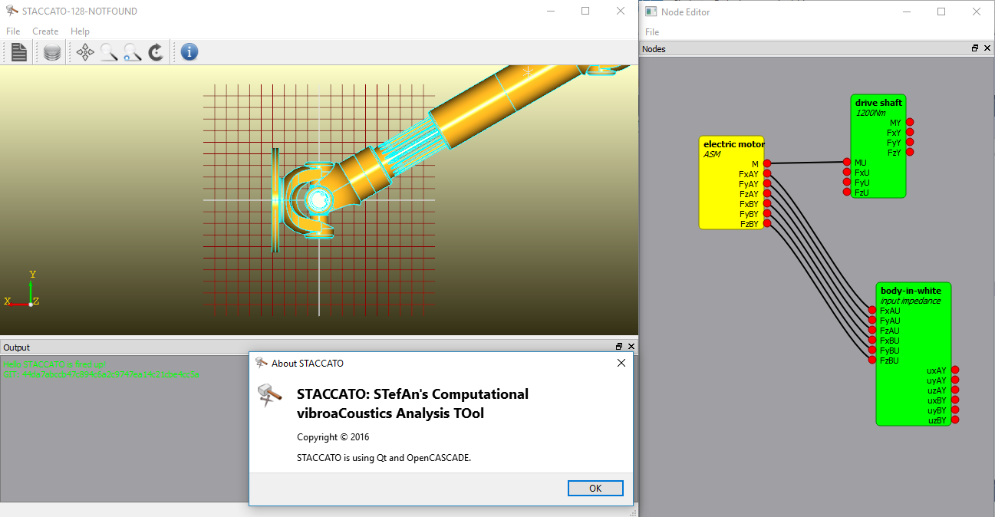Select the zoom window magnifier tool
The height and width of the screenshot is (517, 995).
[x=132, y=52]
